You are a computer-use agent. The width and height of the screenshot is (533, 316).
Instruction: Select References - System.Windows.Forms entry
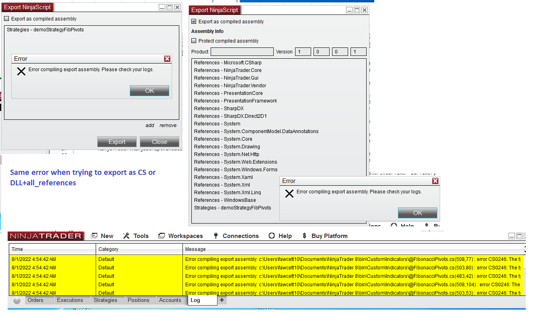point(236,170)
